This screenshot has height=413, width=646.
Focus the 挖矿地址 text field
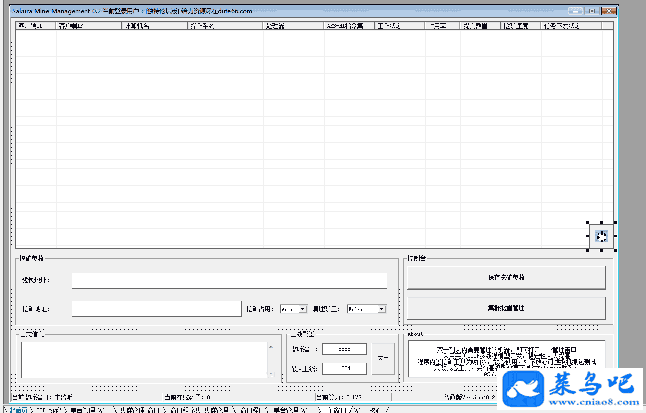tap(156, 309)
